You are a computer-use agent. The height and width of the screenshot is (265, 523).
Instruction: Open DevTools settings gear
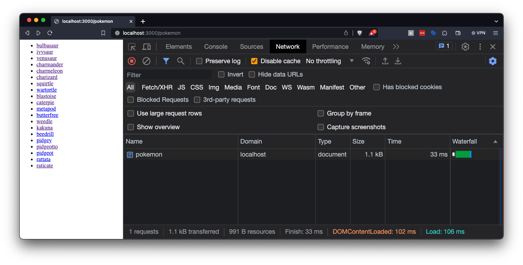pyautogui.click(x=465, y=47)
